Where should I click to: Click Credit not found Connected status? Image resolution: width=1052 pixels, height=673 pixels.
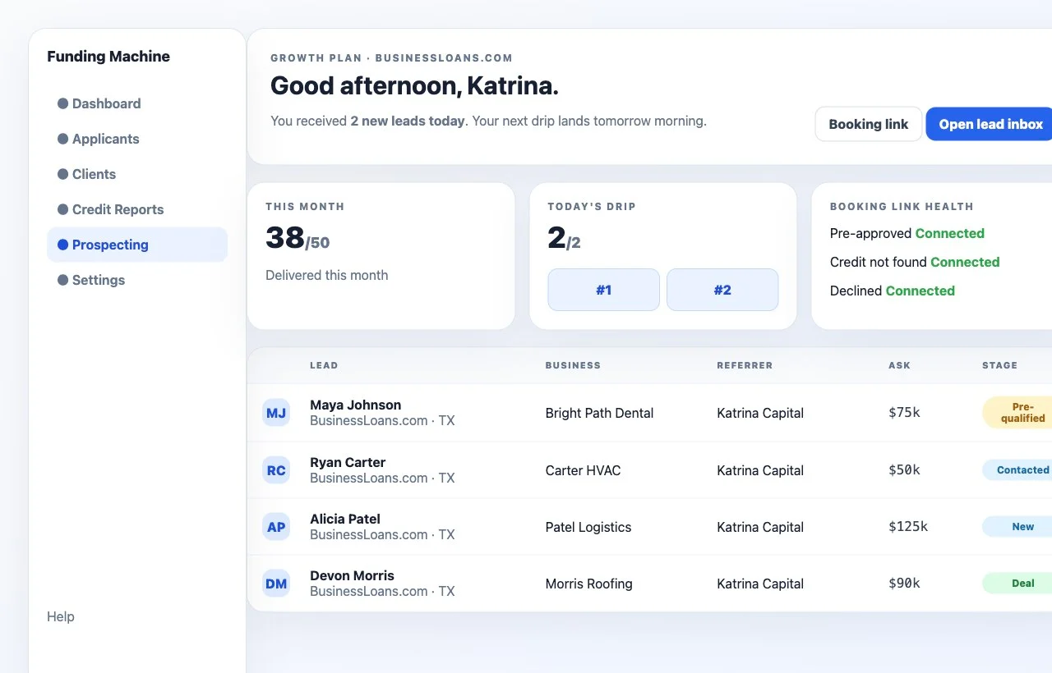[x=915, y=262]
